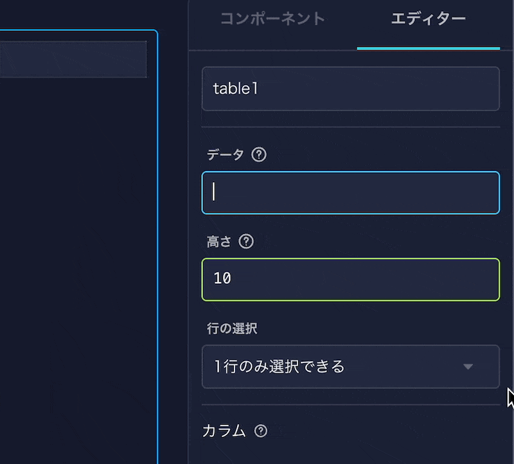Switch to the コンポーネント tab

pos(272,19)
